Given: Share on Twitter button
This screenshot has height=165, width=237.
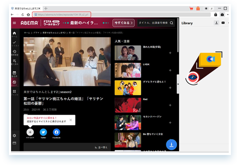Looking at the screenshot, I should (43, 132).
